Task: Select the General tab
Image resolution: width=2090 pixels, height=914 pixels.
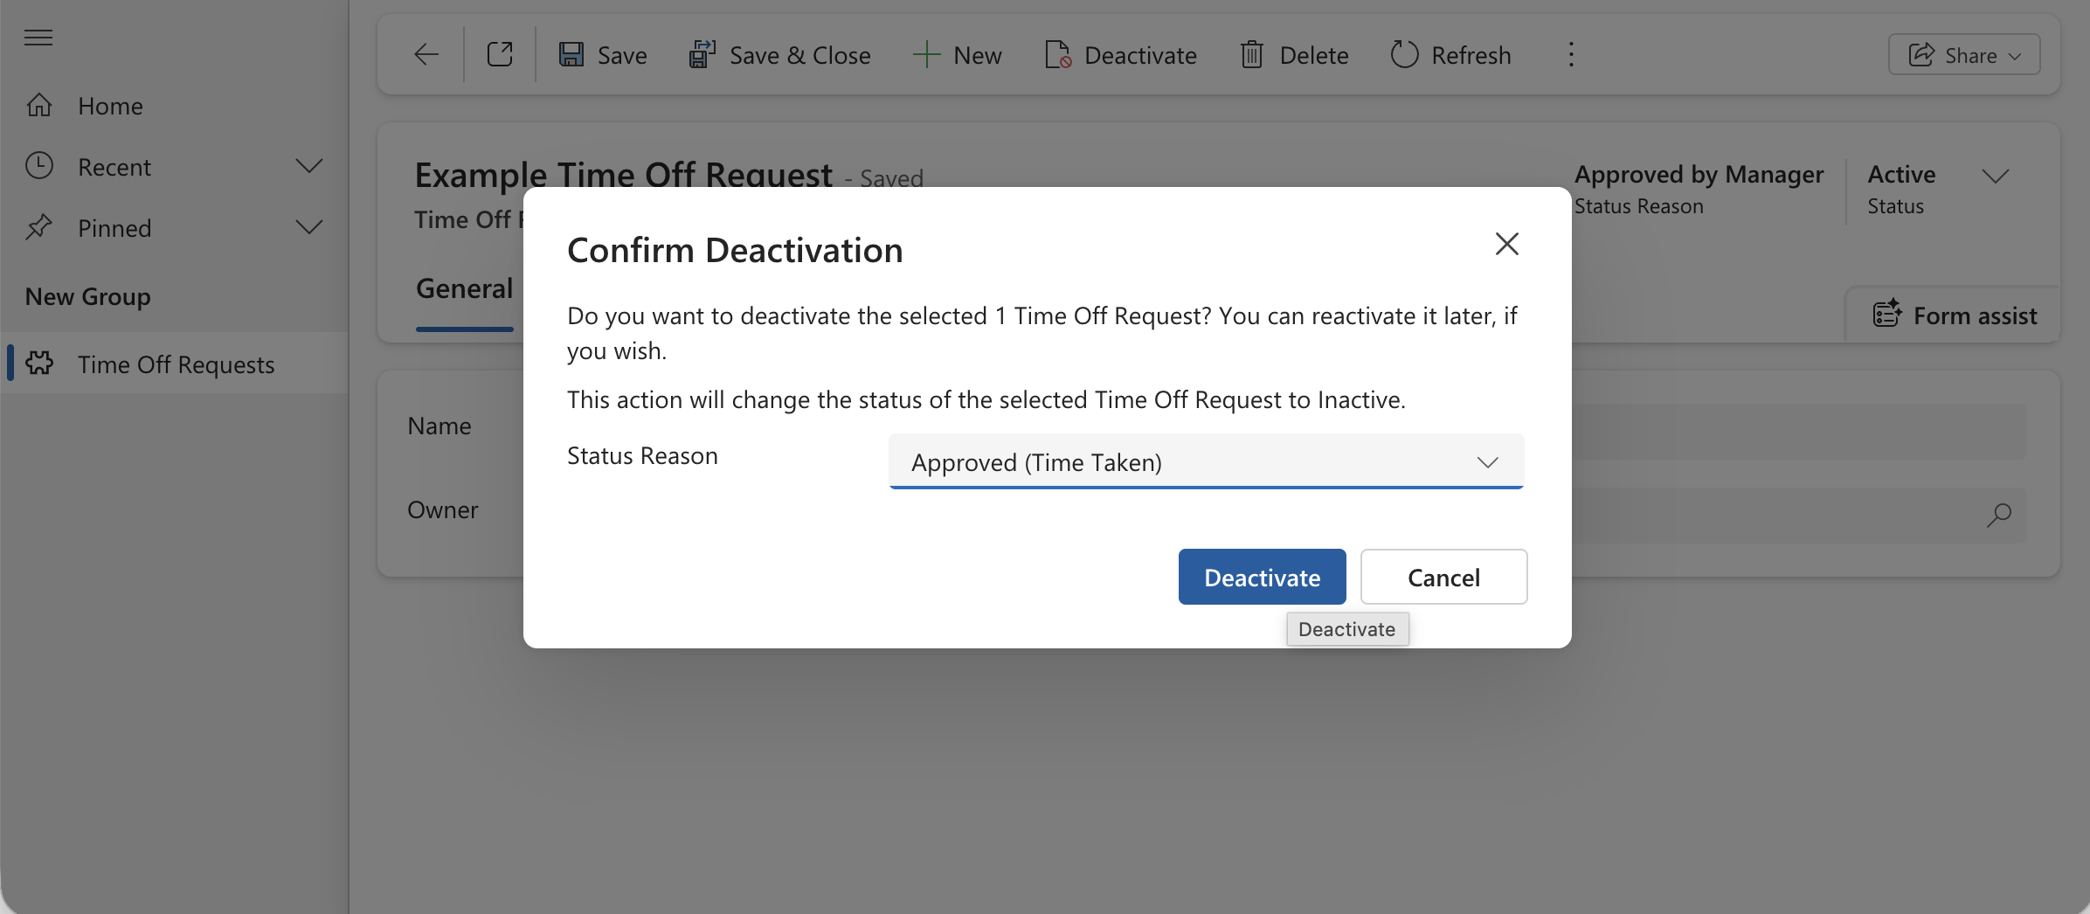Action: (464, 288)
